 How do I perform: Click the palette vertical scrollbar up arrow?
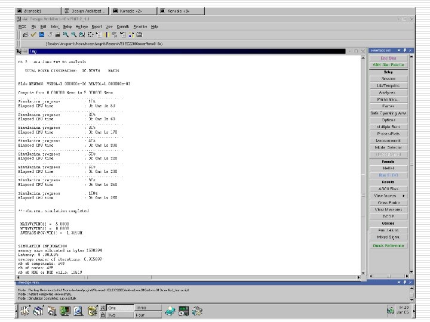point(411,57)
